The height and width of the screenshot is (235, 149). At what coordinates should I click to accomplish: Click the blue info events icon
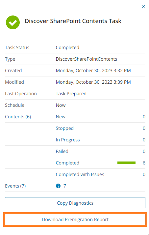(x=58, y=186)
